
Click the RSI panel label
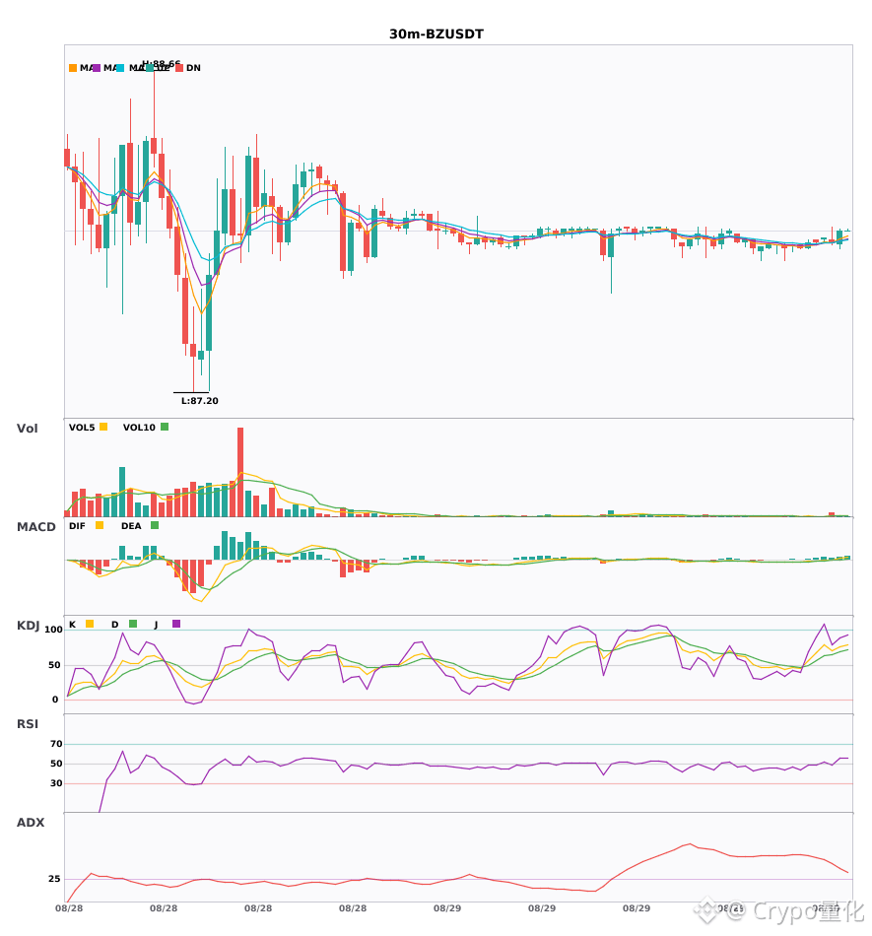tap(28, 724)
